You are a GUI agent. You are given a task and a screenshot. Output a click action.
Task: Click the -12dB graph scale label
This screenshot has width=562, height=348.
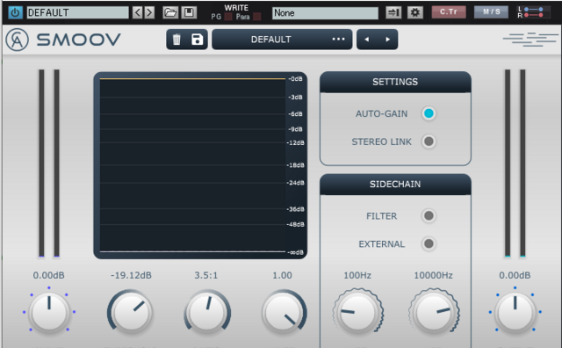click(x=296, y=142)
